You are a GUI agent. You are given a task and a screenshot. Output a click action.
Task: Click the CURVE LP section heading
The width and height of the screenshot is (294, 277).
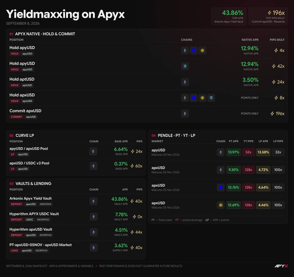point(25,135)
